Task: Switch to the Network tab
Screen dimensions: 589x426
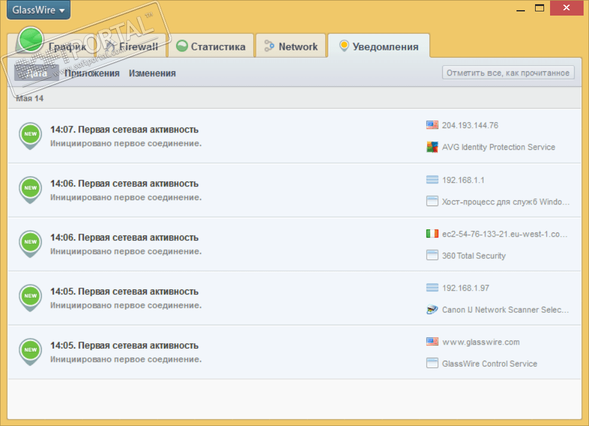Action: [291, 47]
